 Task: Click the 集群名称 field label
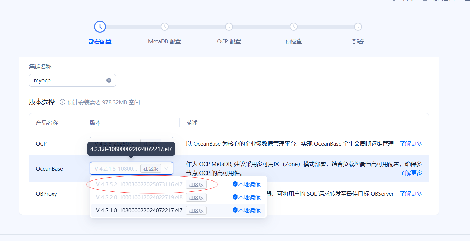tap(40, 66)
